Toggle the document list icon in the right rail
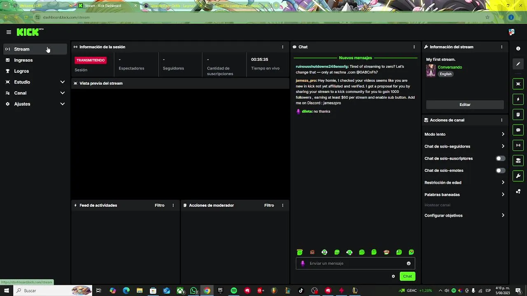Screen dimensions: 527x296 point(518,114)
